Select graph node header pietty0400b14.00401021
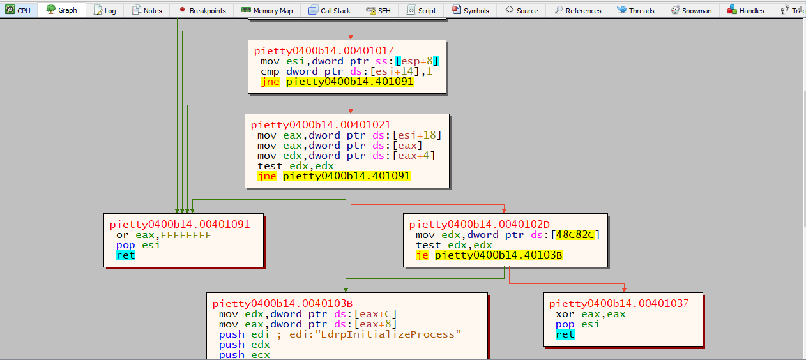806x360 pixels. coord(321,124)
